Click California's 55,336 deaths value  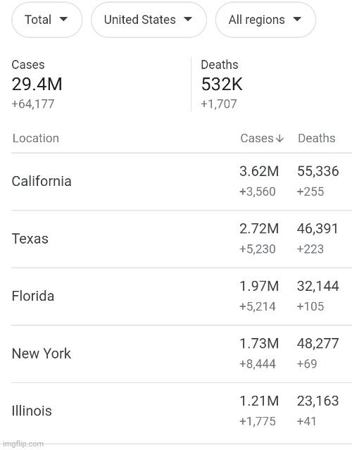coord(318,171)
